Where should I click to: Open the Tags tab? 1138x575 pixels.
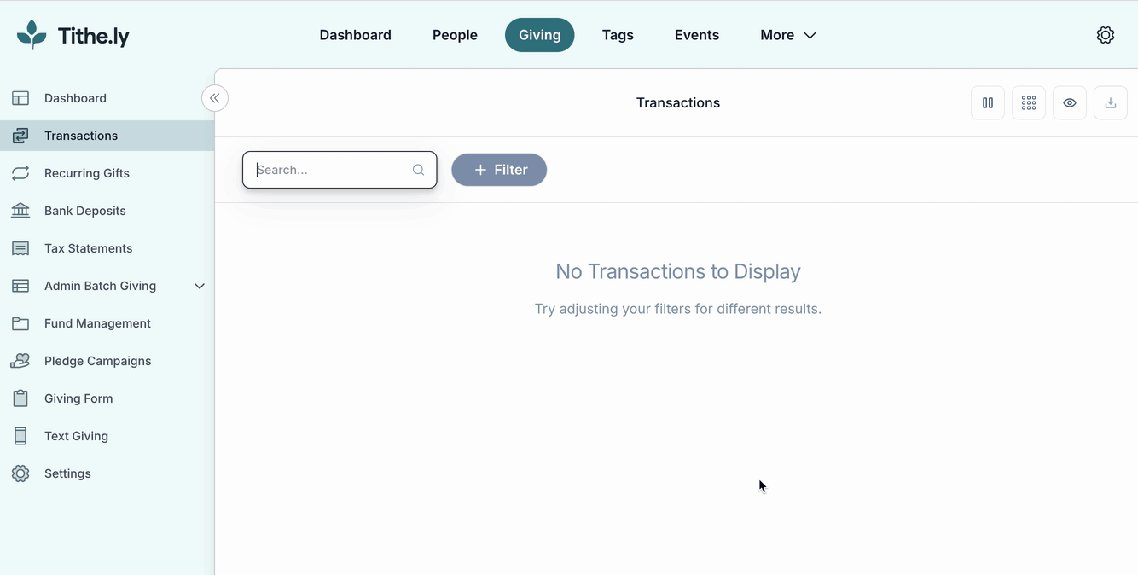point(618,35)
